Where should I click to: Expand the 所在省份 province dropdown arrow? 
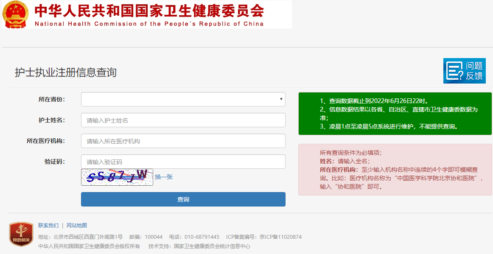281,99
